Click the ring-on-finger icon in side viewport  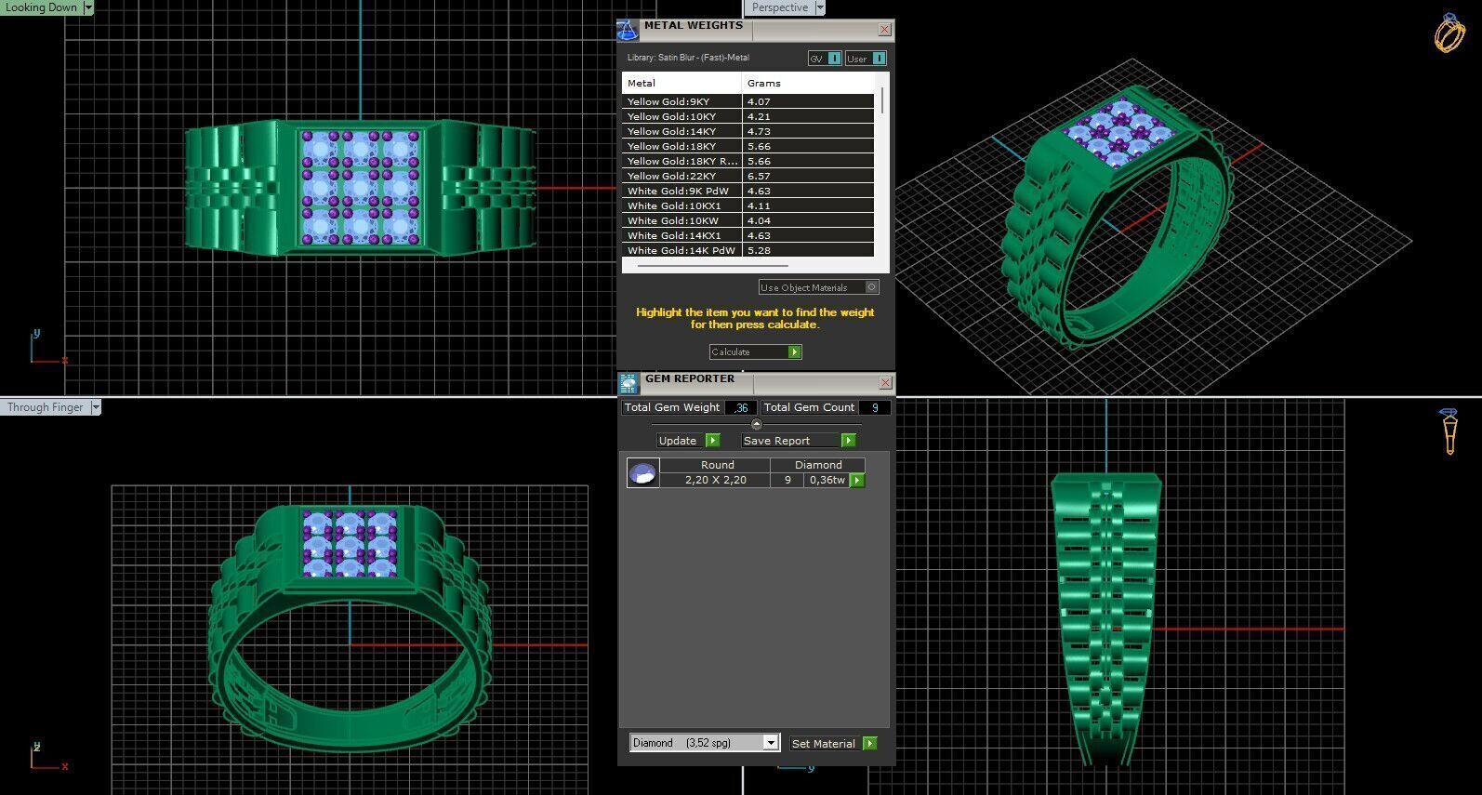(x=1449, y=431)
